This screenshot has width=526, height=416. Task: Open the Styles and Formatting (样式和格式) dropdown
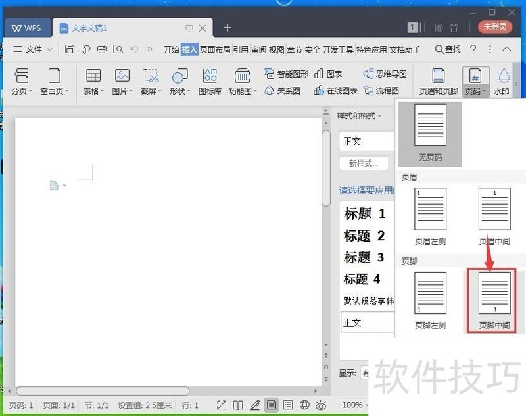click(359, 116)
